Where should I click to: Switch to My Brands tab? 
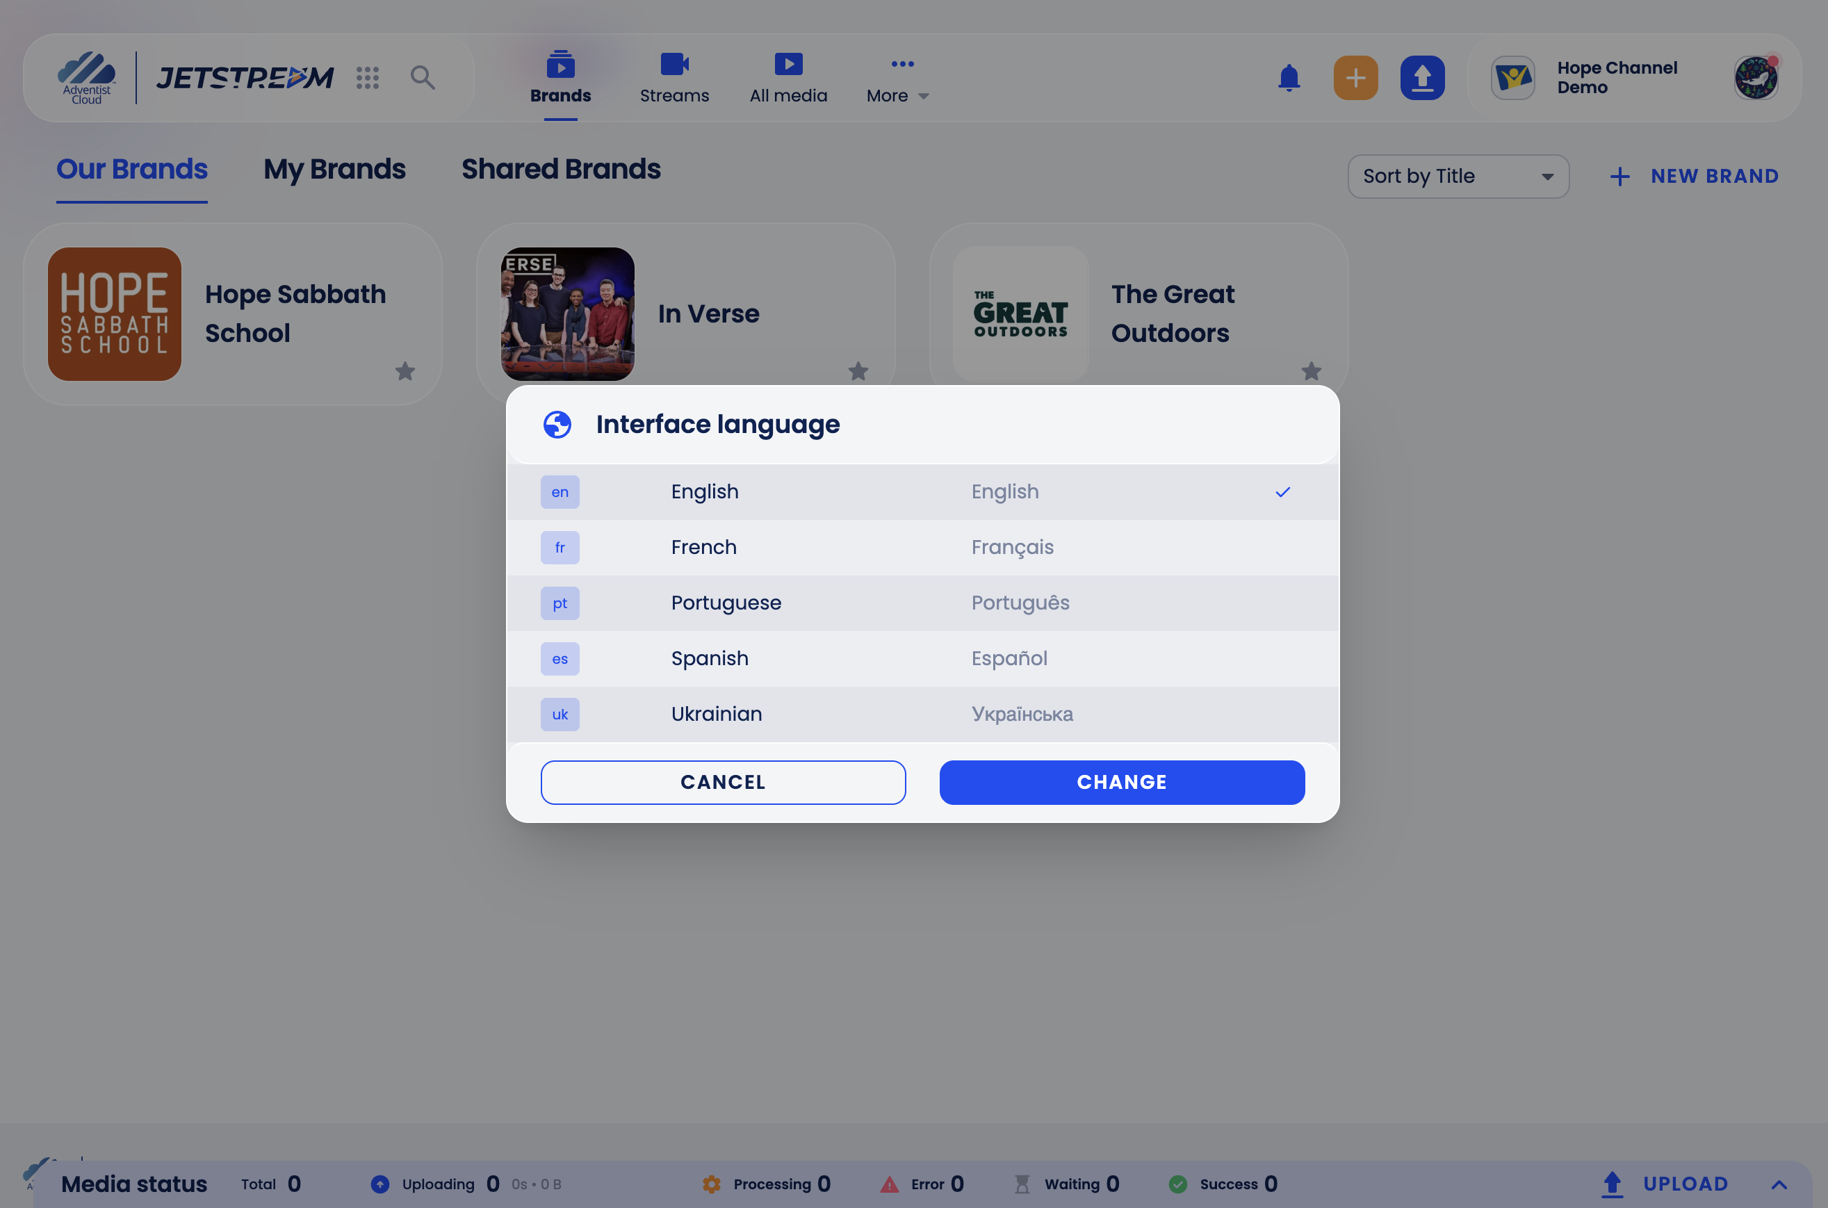pyautogui.click(x=334, y=170)
